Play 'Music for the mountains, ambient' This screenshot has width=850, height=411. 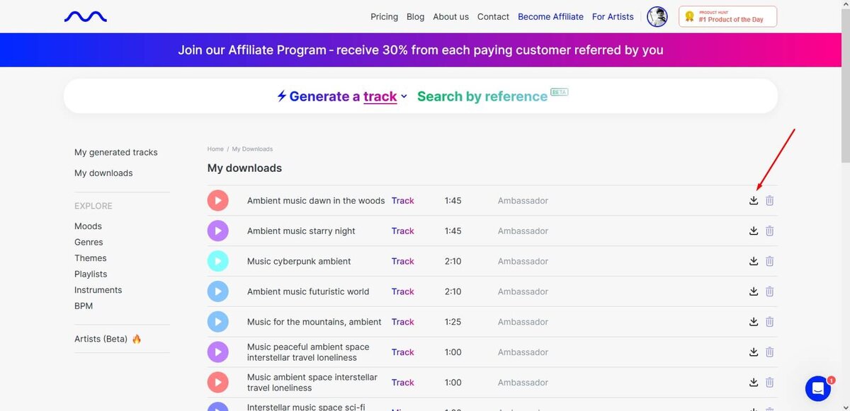pos(217,322)
